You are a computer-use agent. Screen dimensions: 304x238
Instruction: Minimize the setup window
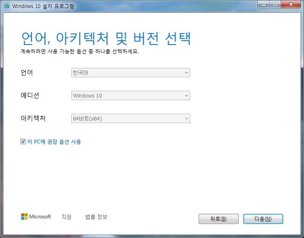264,5
